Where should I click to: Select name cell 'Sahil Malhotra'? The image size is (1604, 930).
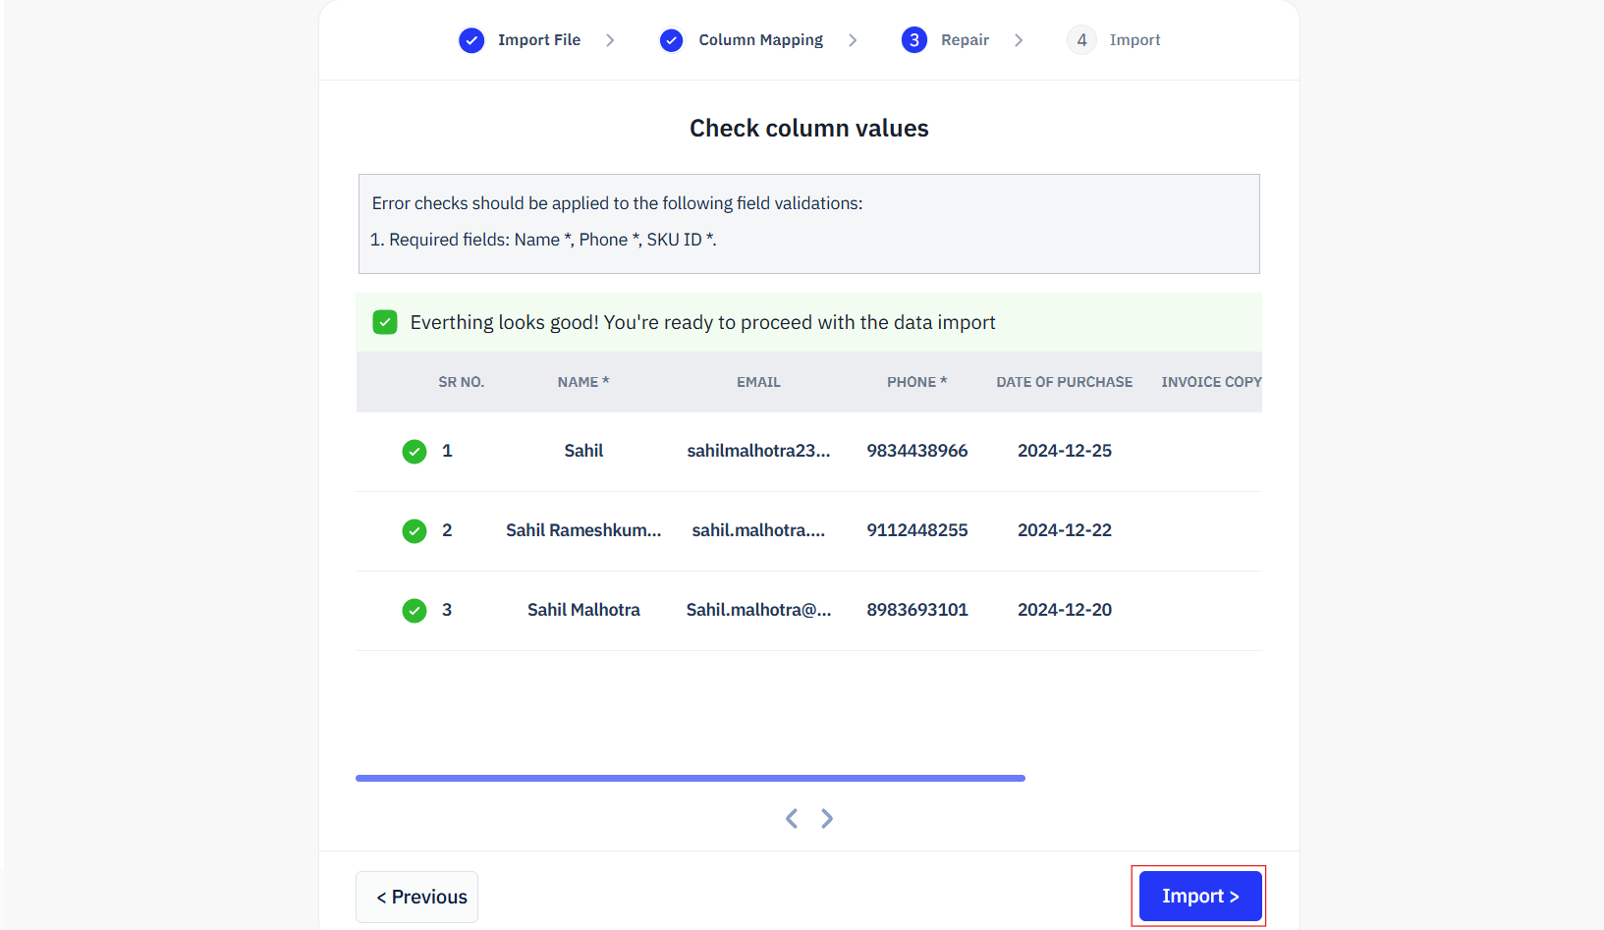click(583, 610)
